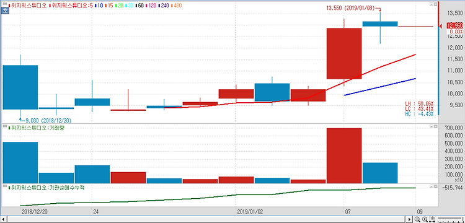This screenshot has height=223, width=465.
Task: Click the 0.00% change value under current price
Action: pos(456,32)
